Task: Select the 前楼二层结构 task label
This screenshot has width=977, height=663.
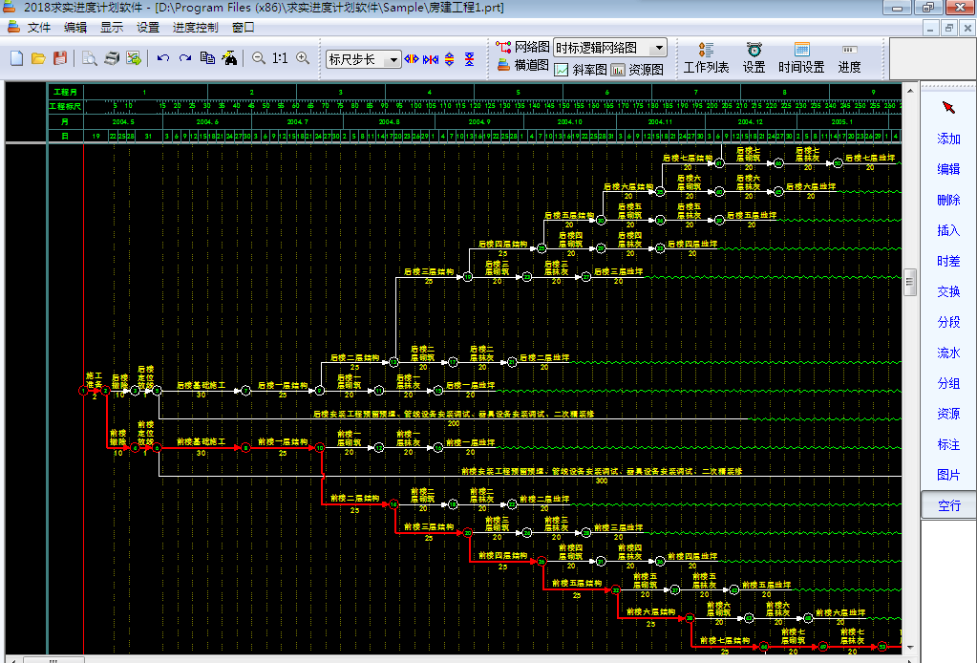Action: click(354, 499)
